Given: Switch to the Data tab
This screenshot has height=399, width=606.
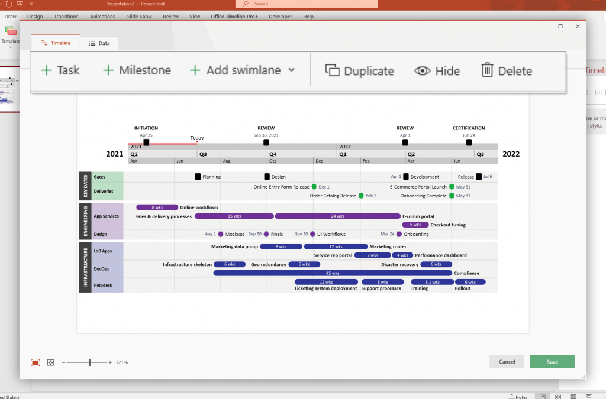Looking at the screenshot, I should pos(99,43).
